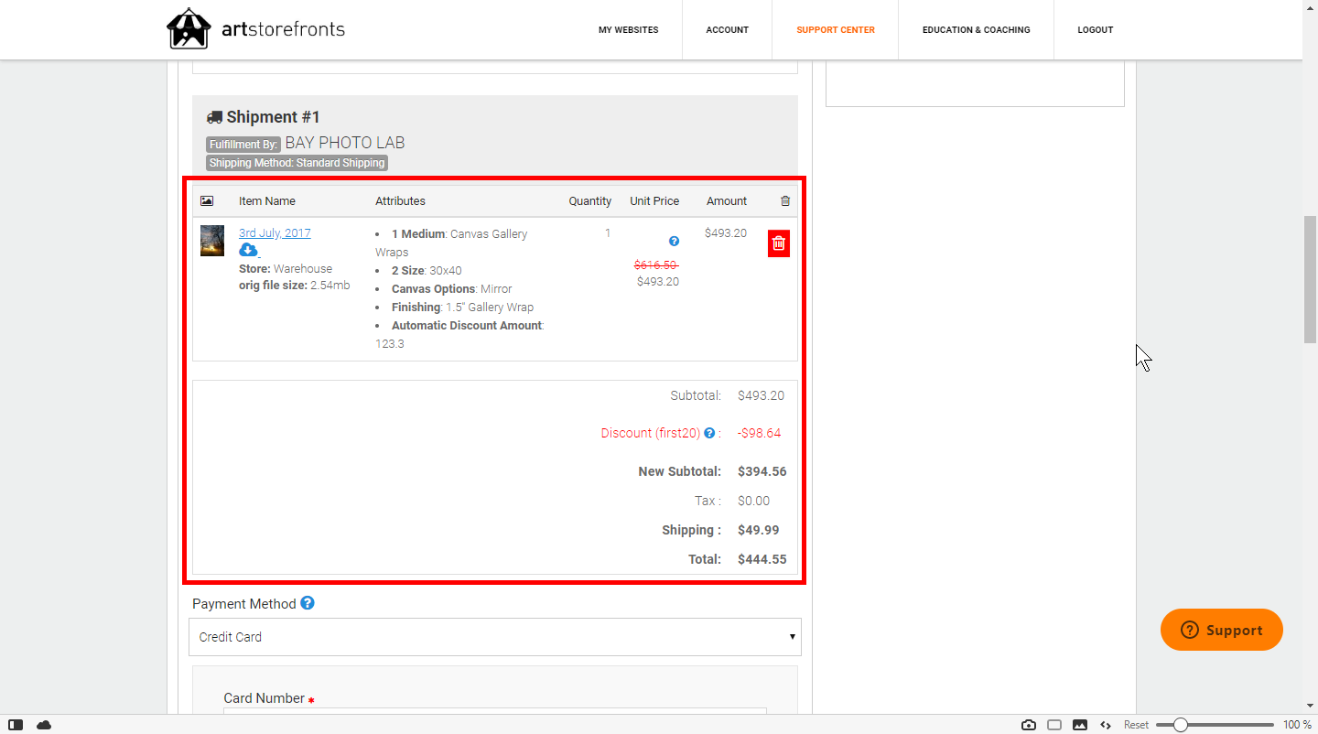Click the Item Name column header
This screenshot has width=1318, height=734.
(267, 201)
